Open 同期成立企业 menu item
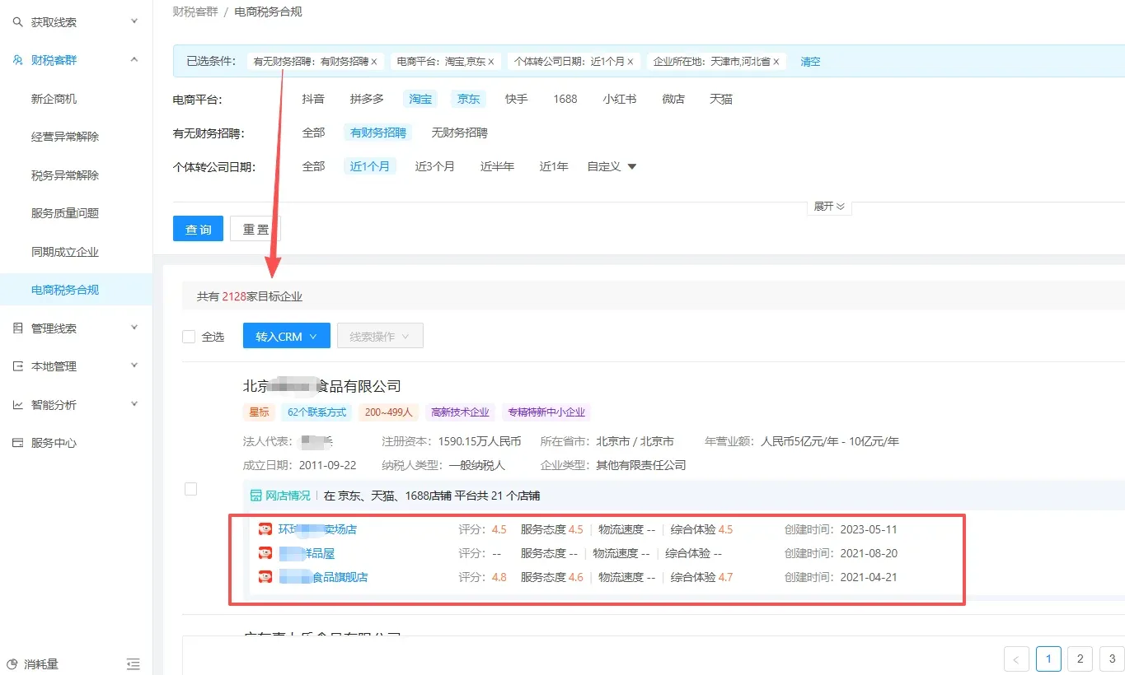This screenshot has height=675, width=1125. 65,252
